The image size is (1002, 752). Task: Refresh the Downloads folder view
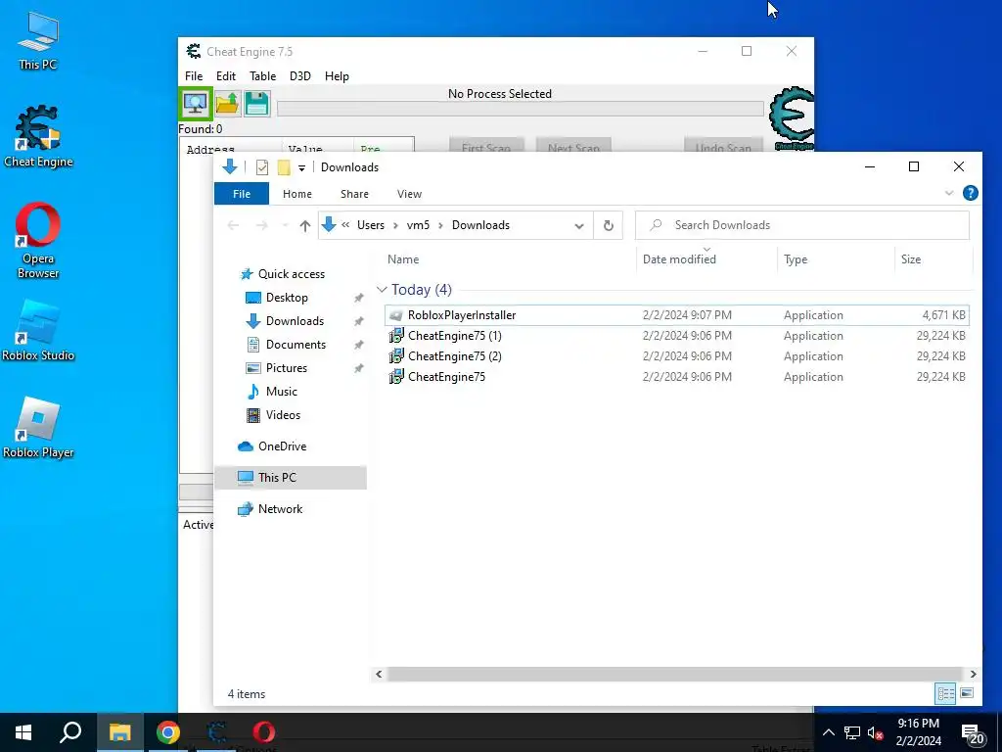(609, 225)
